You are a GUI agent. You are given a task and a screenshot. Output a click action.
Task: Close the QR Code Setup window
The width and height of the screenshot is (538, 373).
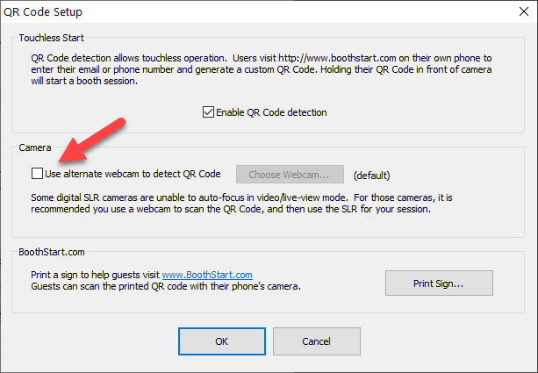(524, 11)
